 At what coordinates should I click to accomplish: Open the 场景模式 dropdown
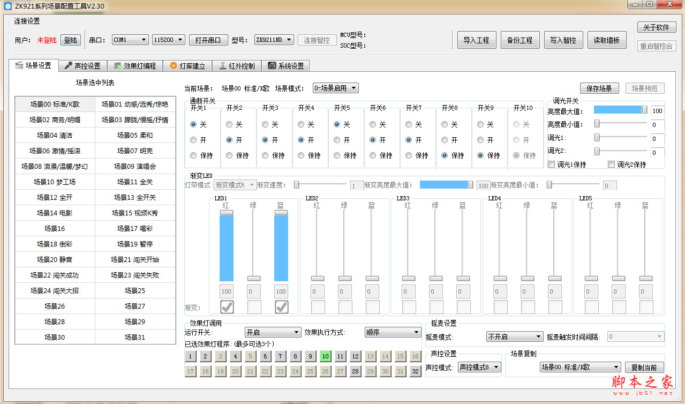336,88
